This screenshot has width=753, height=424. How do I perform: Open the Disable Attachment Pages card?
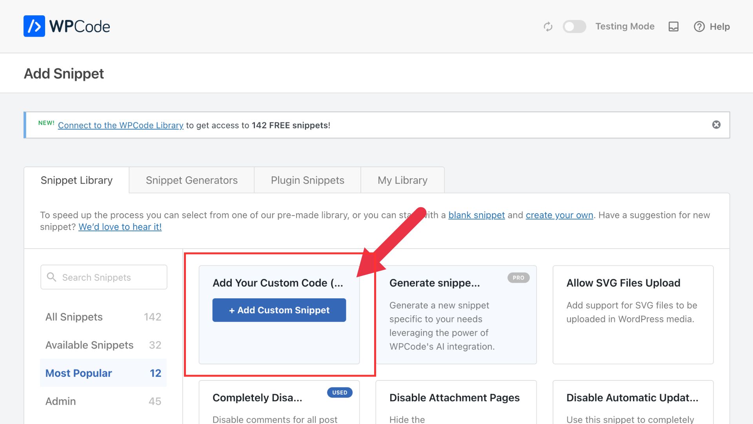tap(456, 402)
